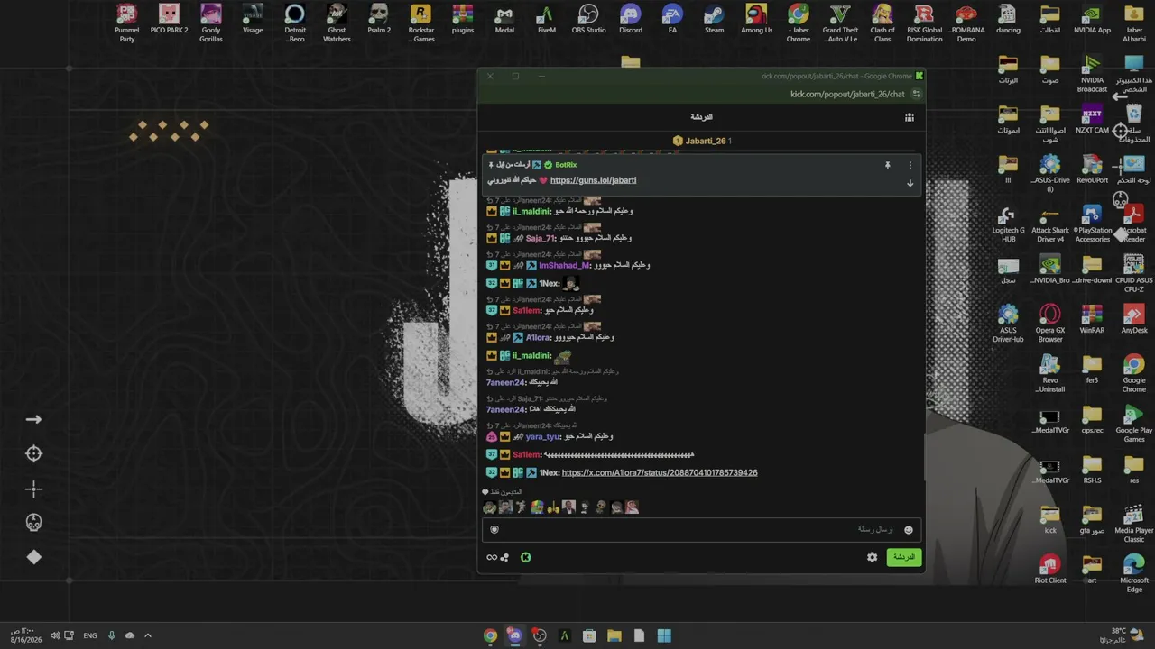Open the WinRAR desktop shortcut
1155x649 pixels.
(1092, 320)
